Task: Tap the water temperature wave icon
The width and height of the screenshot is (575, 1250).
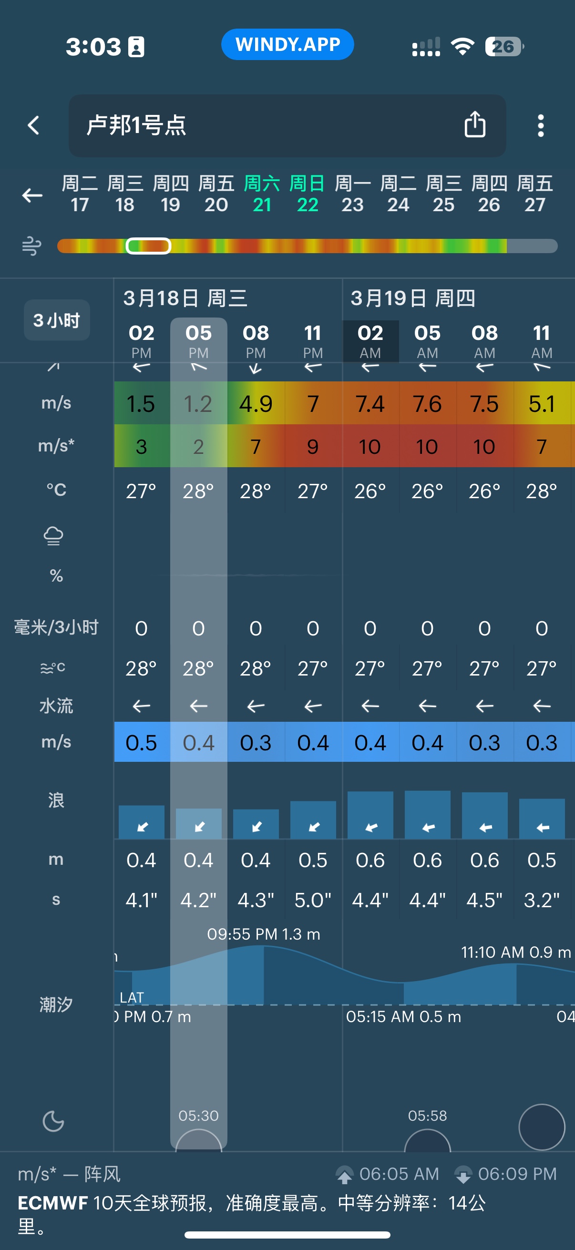Action: 53,668
